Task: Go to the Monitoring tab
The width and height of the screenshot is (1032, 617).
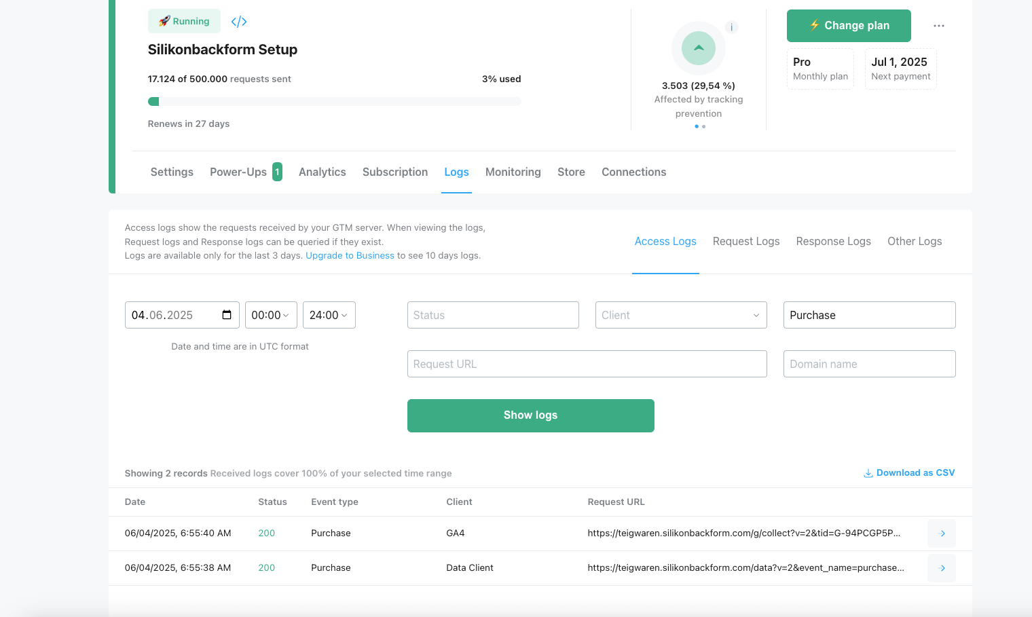Action: [x=513, y=172]
